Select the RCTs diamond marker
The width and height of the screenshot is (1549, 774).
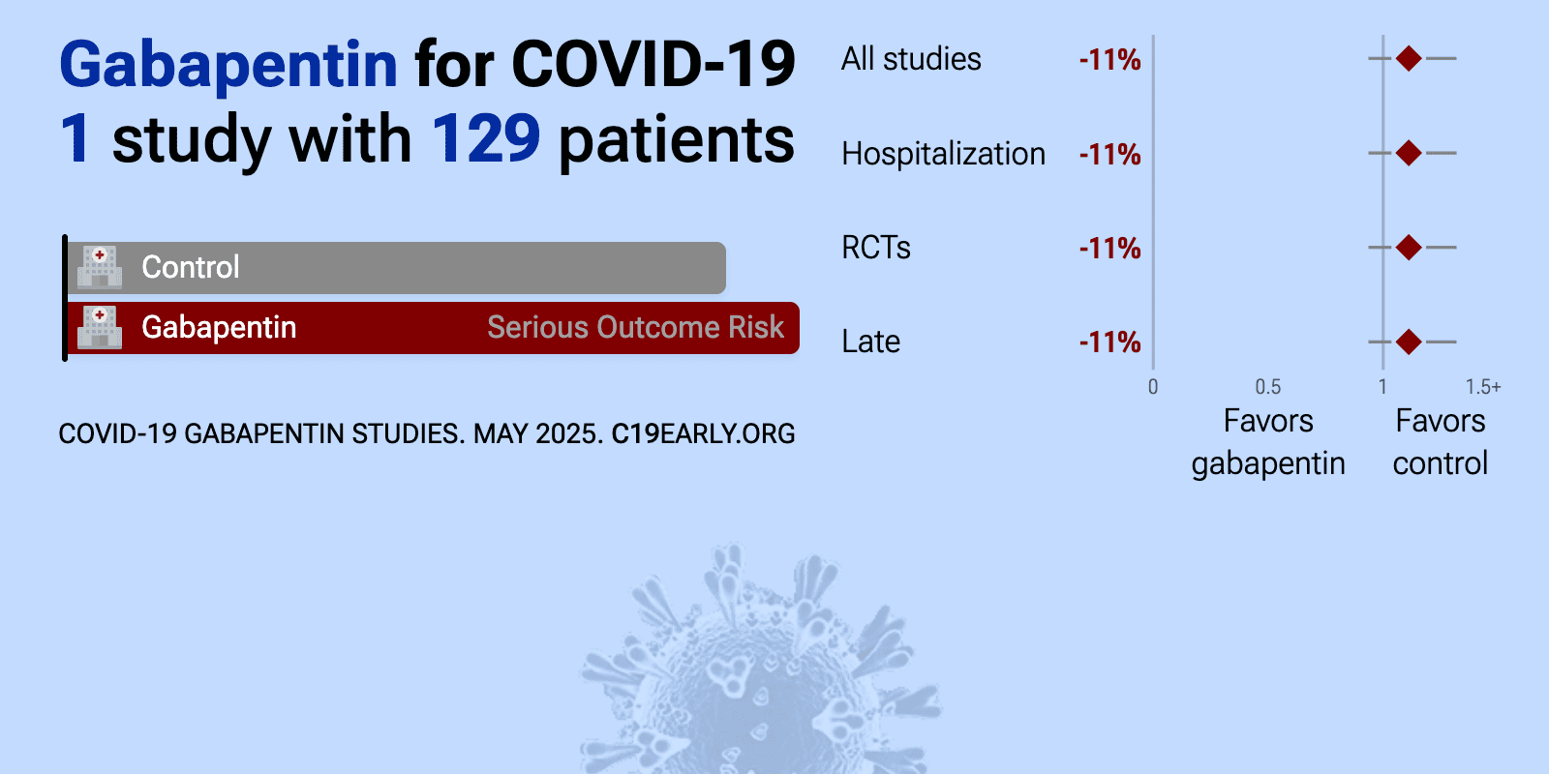pyautogui.click(x=1409, y=248)
